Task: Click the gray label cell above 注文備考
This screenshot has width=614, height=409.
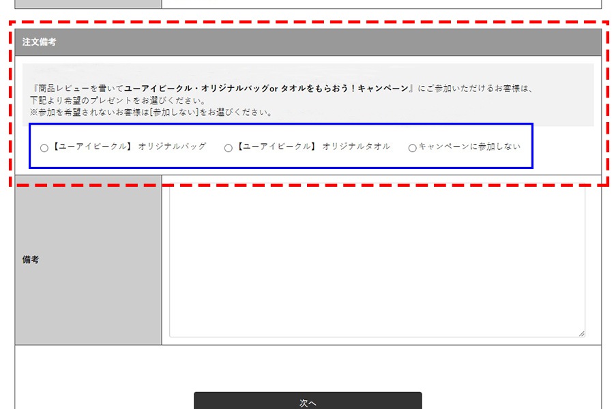Action: click(x=88, y=4)
